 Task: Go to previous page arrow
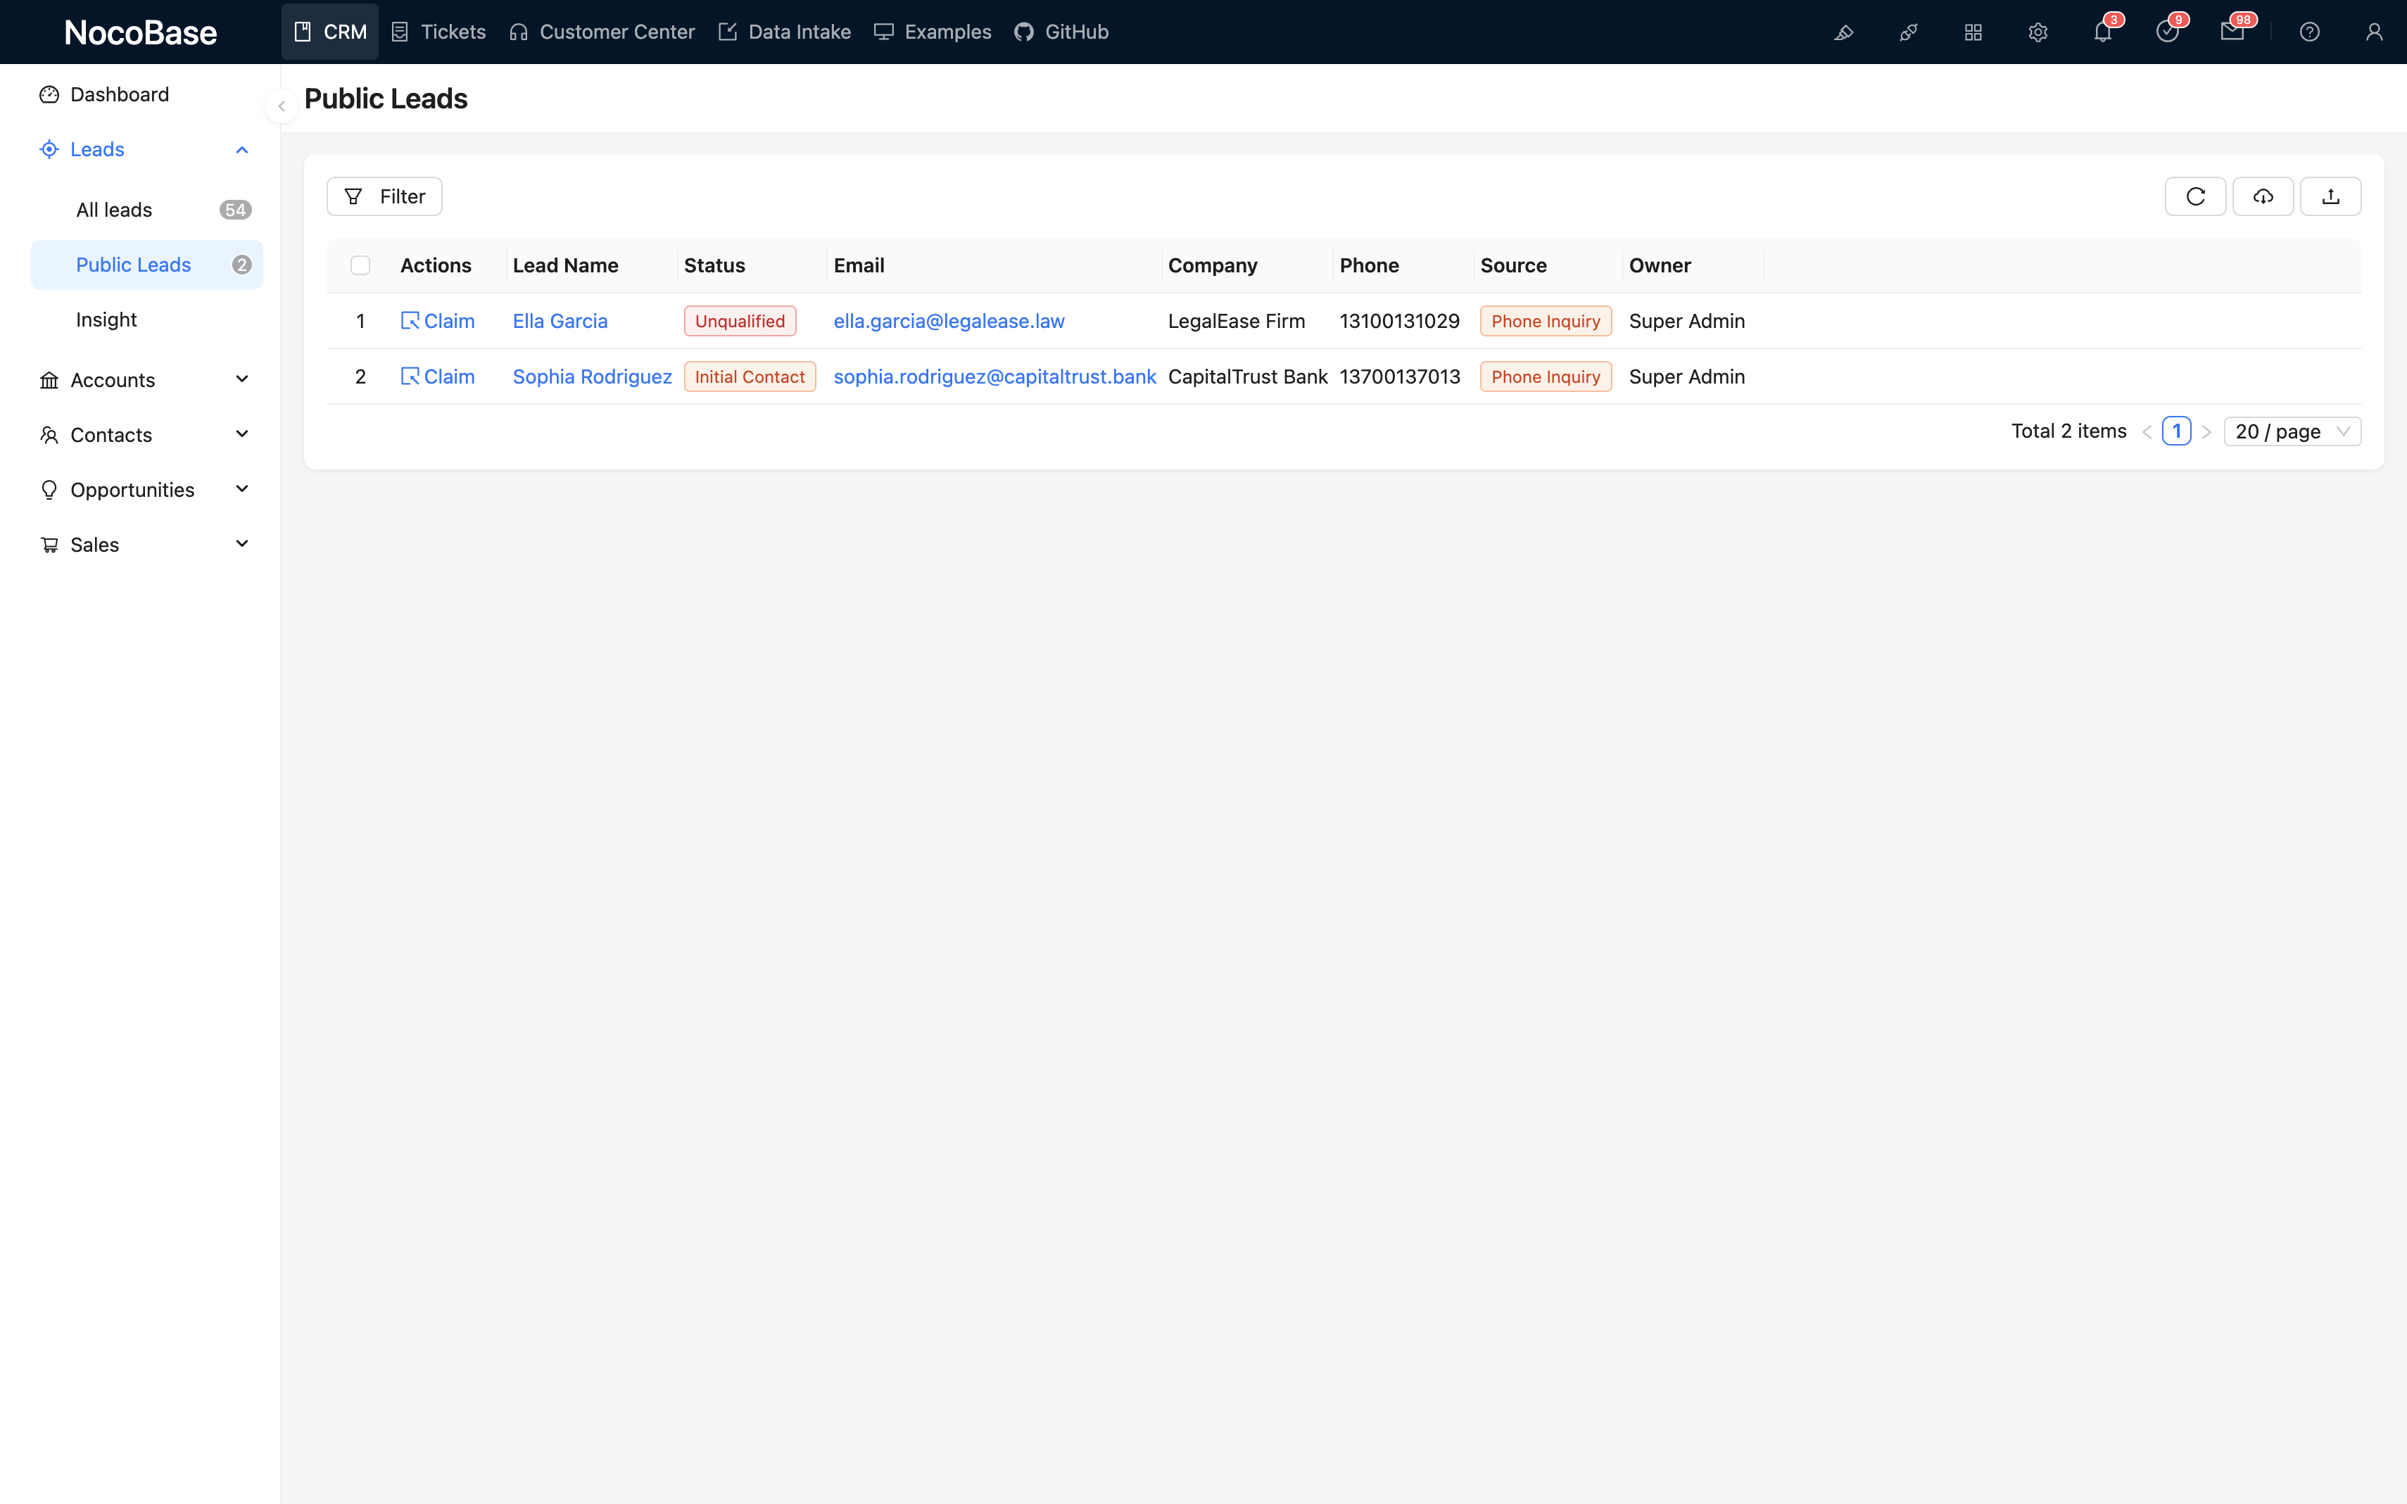tap(2147, 431)
